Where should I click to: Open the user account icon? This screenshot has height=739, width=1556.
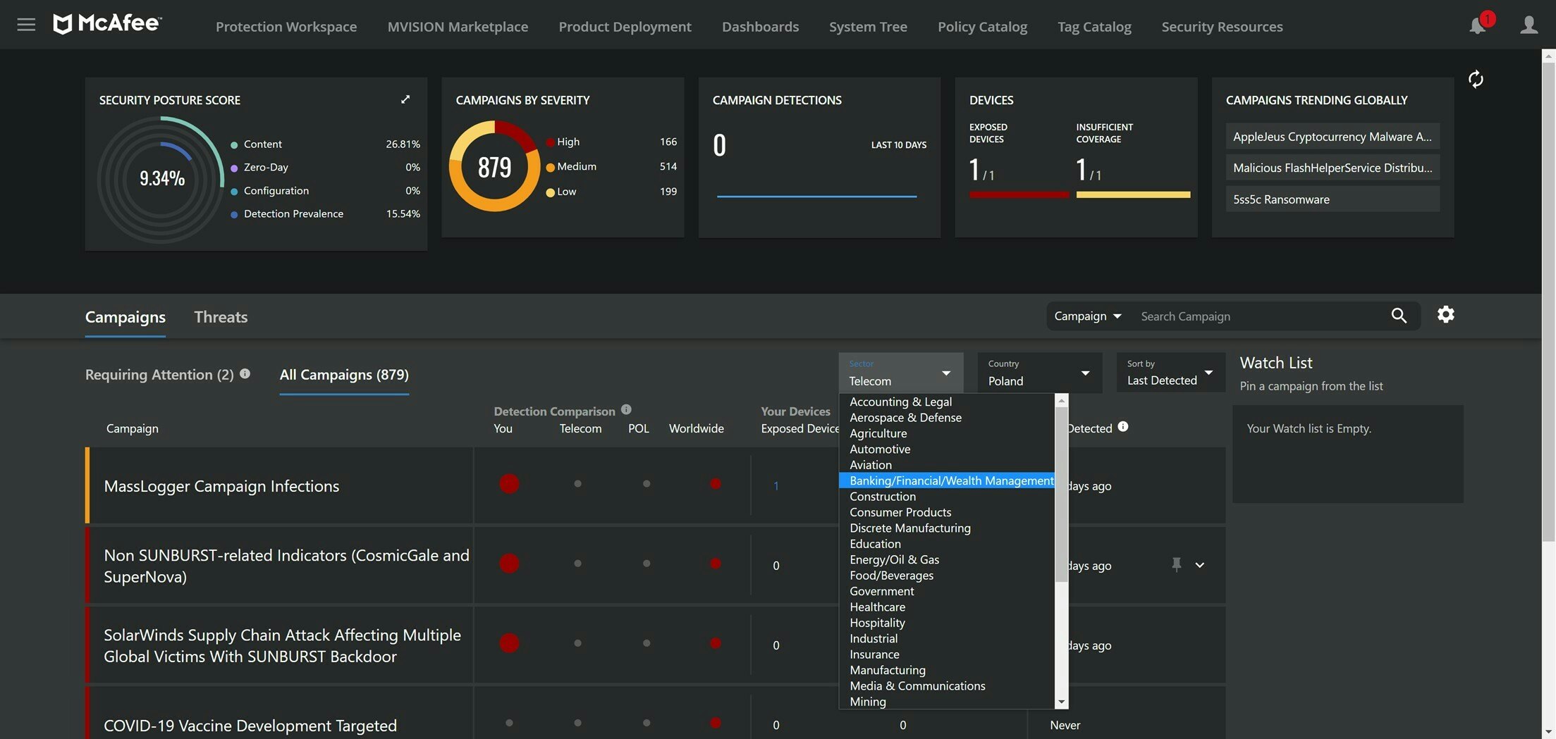click(x=1529, y=26)
